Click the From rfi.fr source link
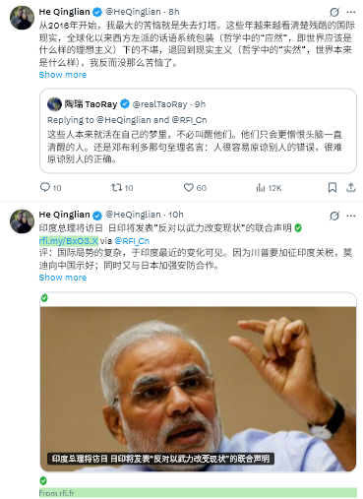This screenshot has height=499, width=363. click(57, 493)
